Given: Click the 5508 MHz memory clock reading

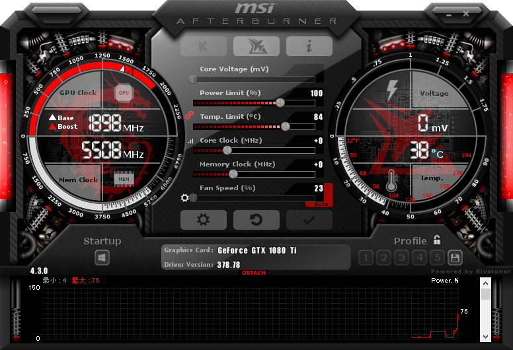Looking at the screenshot, I should pyautogui.click(x=112, y=150).
